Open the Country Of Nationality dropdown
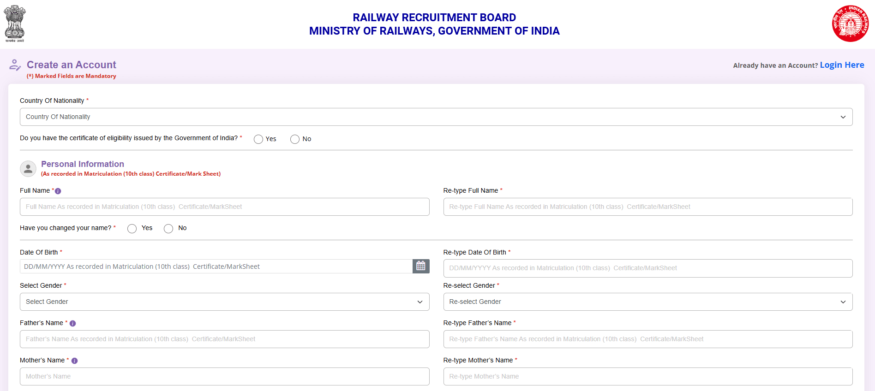The image size is (875, 391). click(436, 117)
